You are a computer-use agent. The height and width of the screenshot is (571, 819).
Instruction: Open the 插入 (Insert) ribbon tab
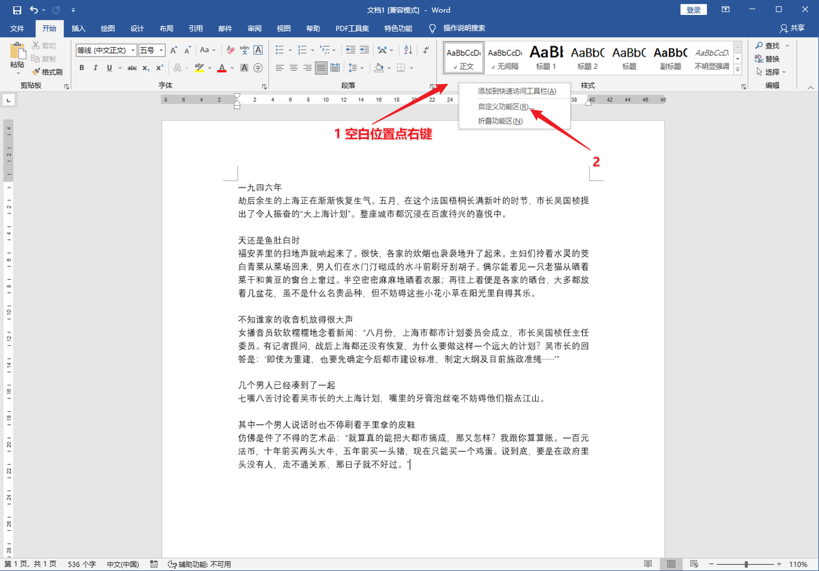(x=78, y=29)
